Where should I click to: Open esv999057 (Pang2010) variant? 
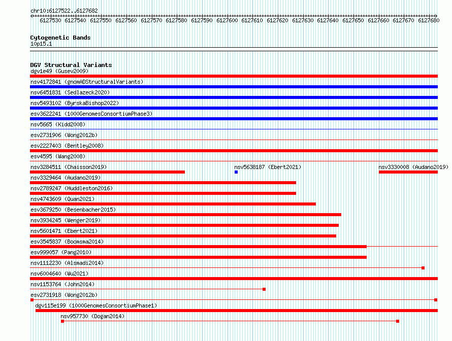pyautogui.click(x=61, y=252)
